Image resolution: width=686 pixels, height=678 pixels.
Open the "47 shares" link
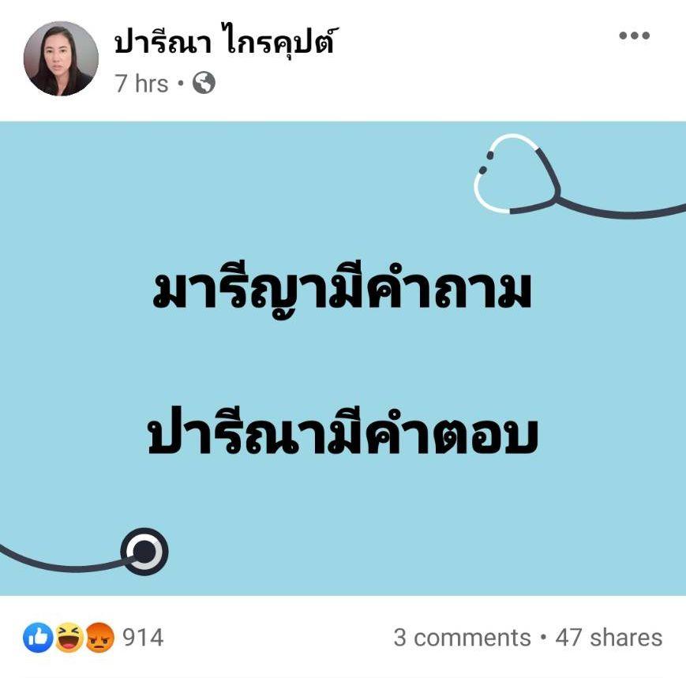pyautogui.click(x=609, y=637)
